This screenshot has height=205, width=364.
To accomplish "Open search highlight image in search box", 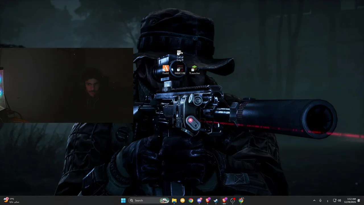I will click(164, 200).
